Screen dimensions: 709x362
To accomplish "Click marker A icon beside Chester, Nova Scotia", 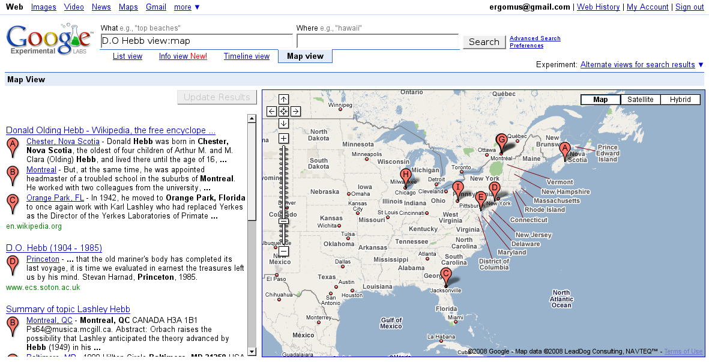I will (x=13, y=148).
